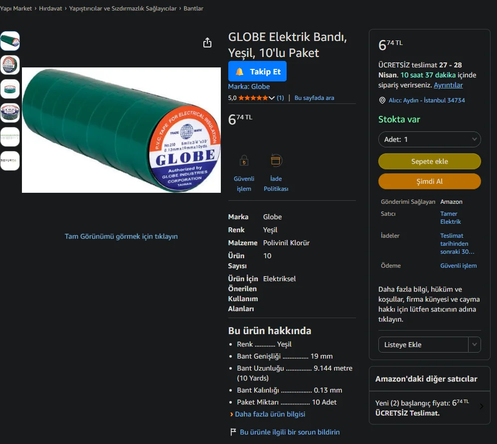Click the bell icon on Takip Et
Screen dimensions: 497x444
pos(240,72)
